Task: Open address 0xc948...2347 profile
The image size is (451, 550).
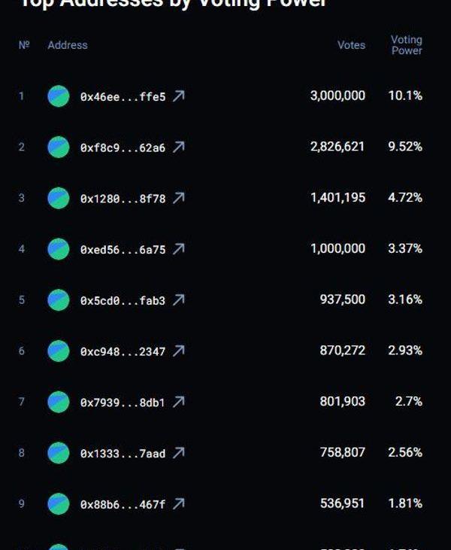Action: click(x=123, y=351)
